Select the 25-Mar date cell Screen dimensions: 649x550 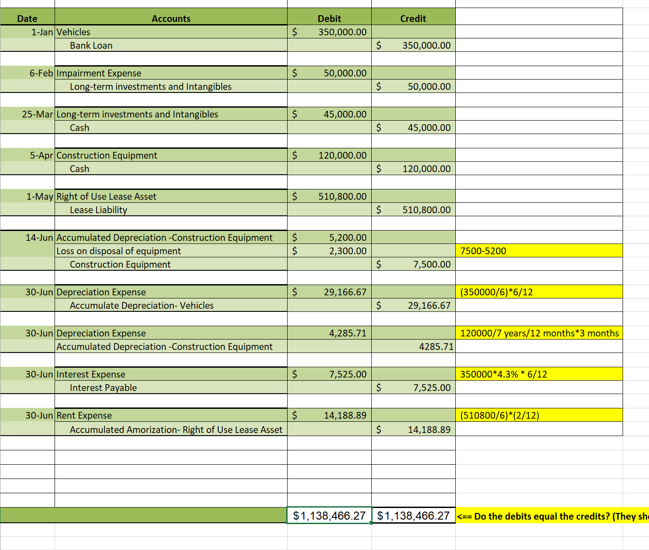coord(27,114)
